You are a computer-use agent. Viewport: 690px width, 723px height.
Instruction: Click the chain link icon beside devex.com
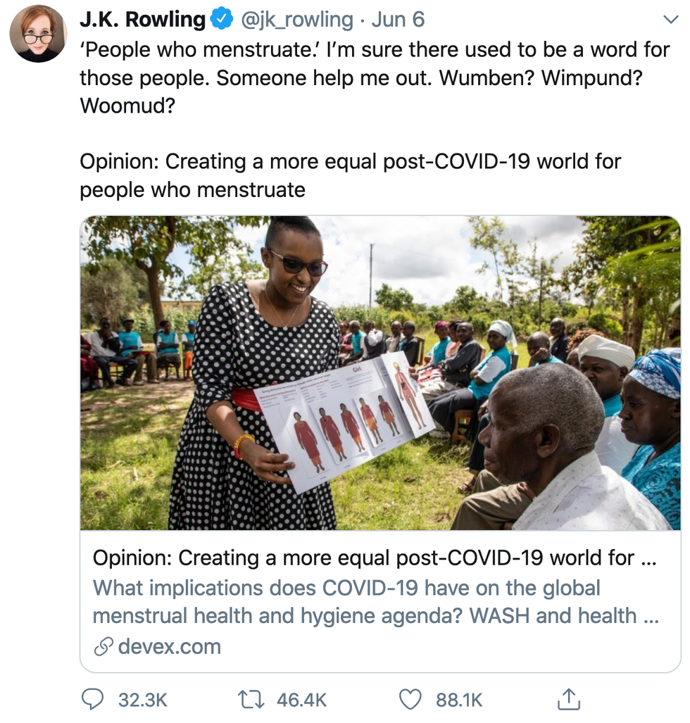103,647
